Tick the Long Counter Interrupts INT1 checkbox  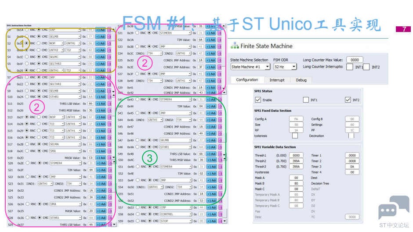(350, 67)
